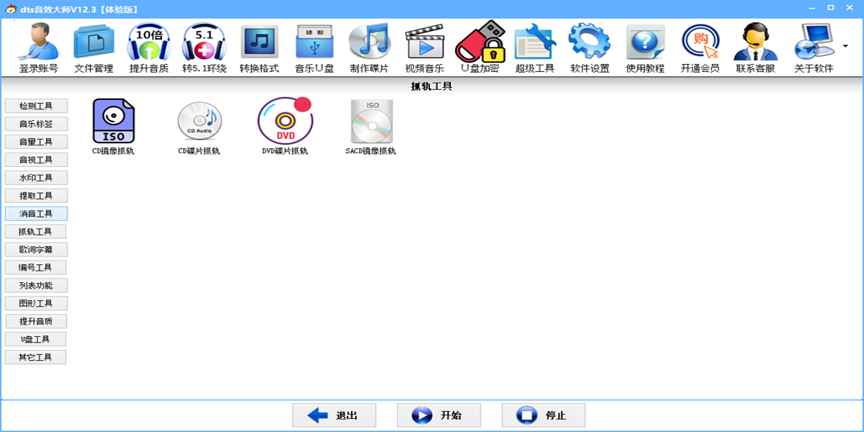864x432 pixels.
Task: Select the U盘加密 USB encryption tool
Action: coord(480,45)
